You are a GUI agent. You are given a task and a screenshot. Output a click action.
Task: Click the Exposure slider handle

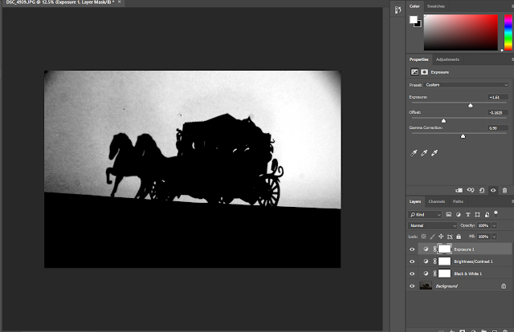(x=471, y=105)
